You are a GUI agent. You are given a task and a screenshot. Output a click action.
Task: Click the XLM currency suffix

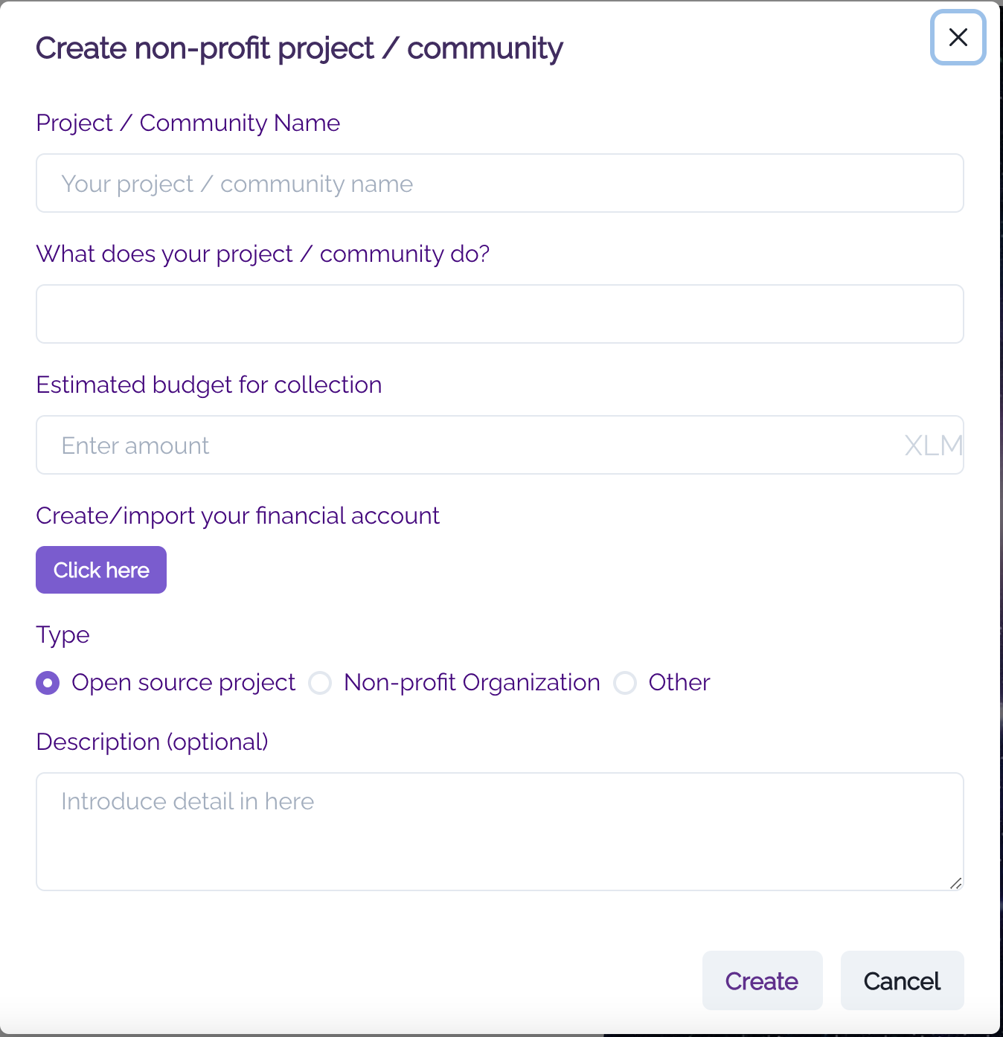click(x=933, y=446)
